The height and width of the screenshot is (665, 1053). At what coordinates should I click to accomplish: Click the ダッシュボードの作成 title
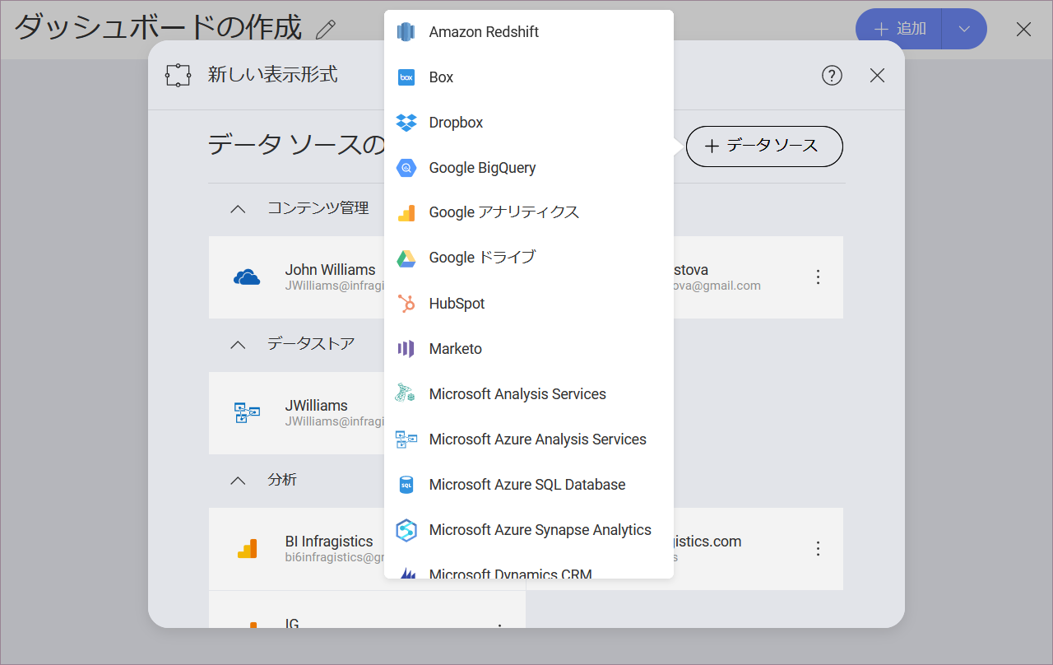tap(159, 29)
